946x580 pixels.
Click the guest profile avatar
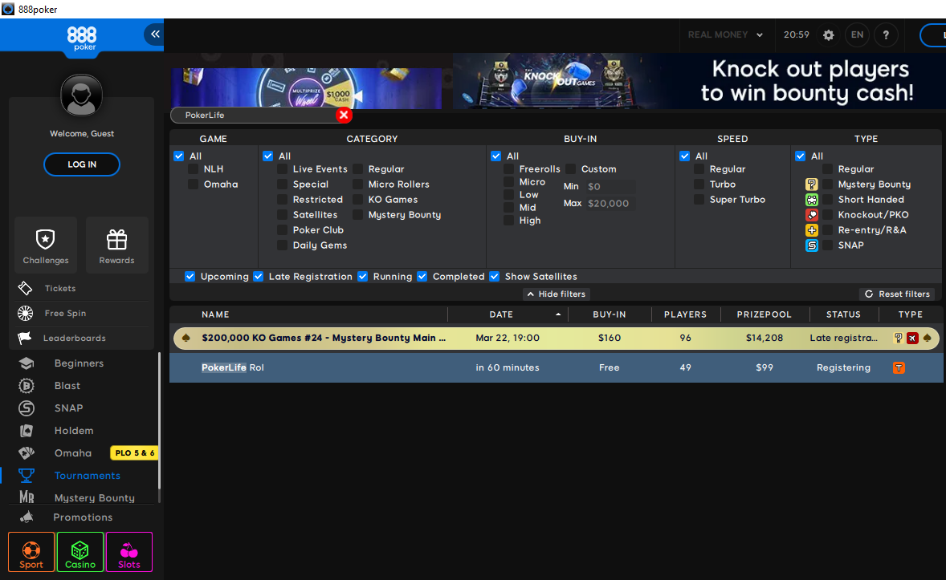pos(81,95)
